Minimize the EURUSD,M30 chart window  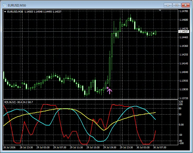point(168,5)
